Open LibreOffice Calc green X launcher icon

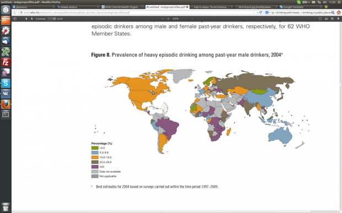click(x=6, y=52)
